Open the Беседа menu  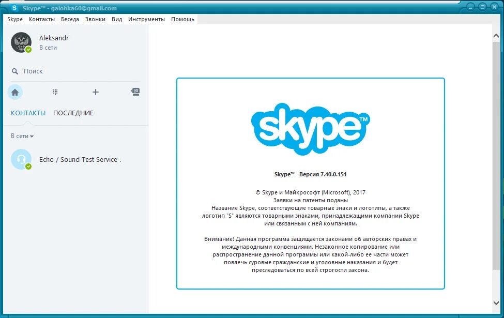pos(70,19)
